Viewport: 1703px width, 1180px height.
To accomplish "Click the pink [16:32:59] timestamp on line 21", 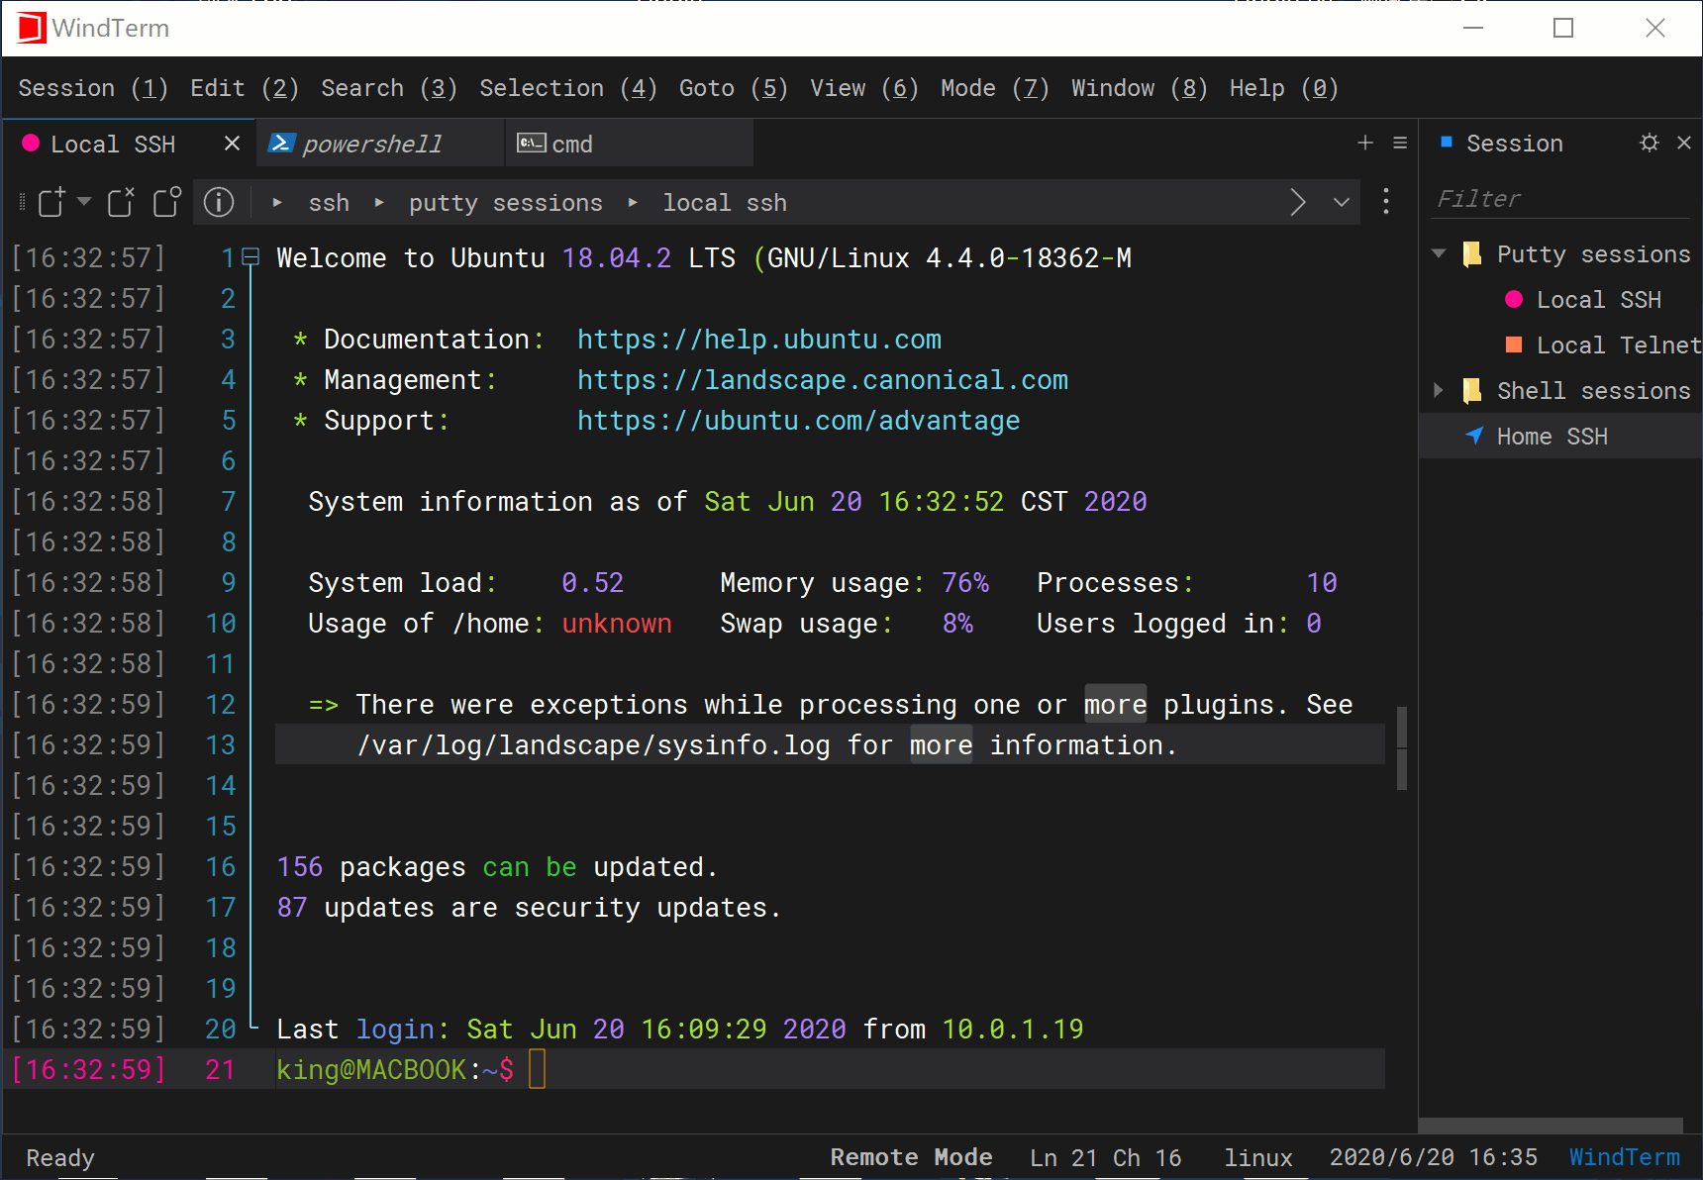I will click(89, 1069).
